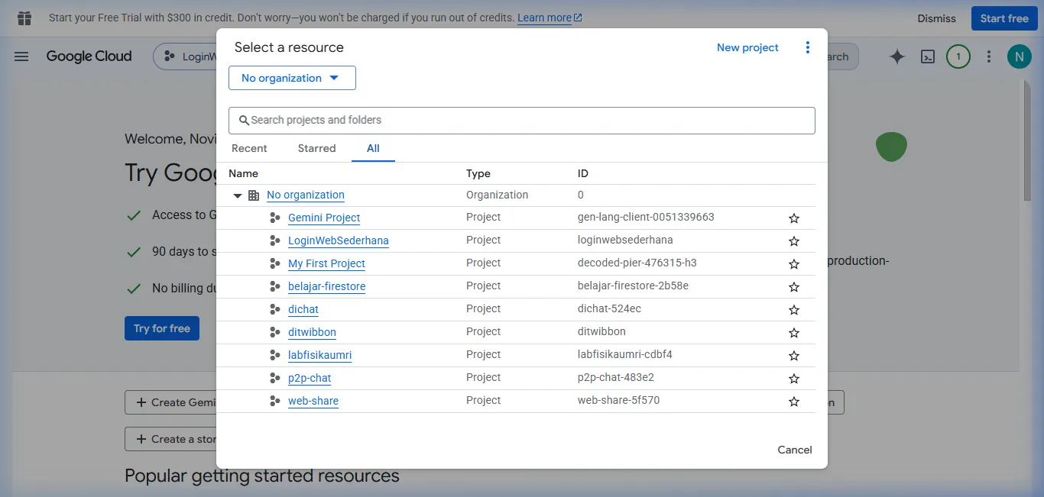Click the ditwibbon row's project icon
Image resolution: width=1044 pixels, height=497 pixels.
[275, 332]
